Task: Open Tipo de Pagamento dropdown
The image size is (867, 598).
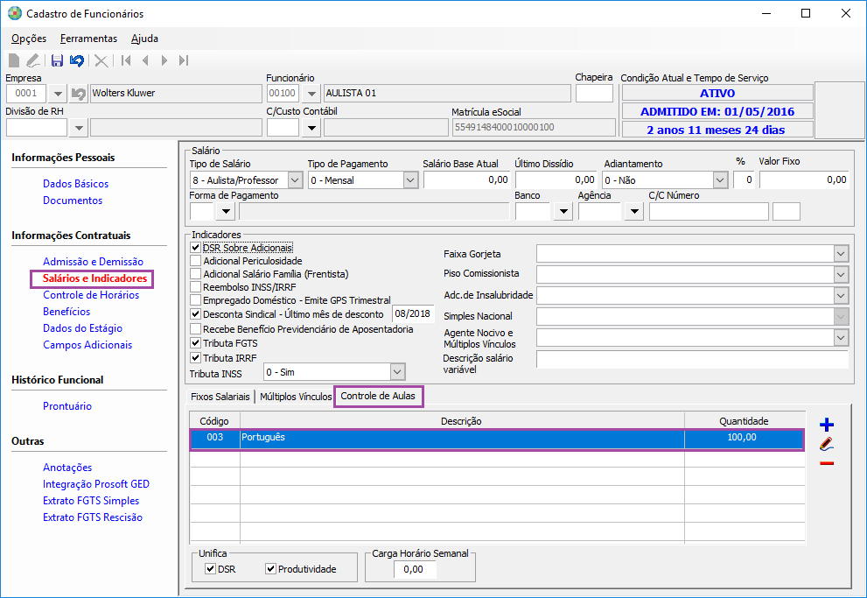Action: (x=410, y=179)
